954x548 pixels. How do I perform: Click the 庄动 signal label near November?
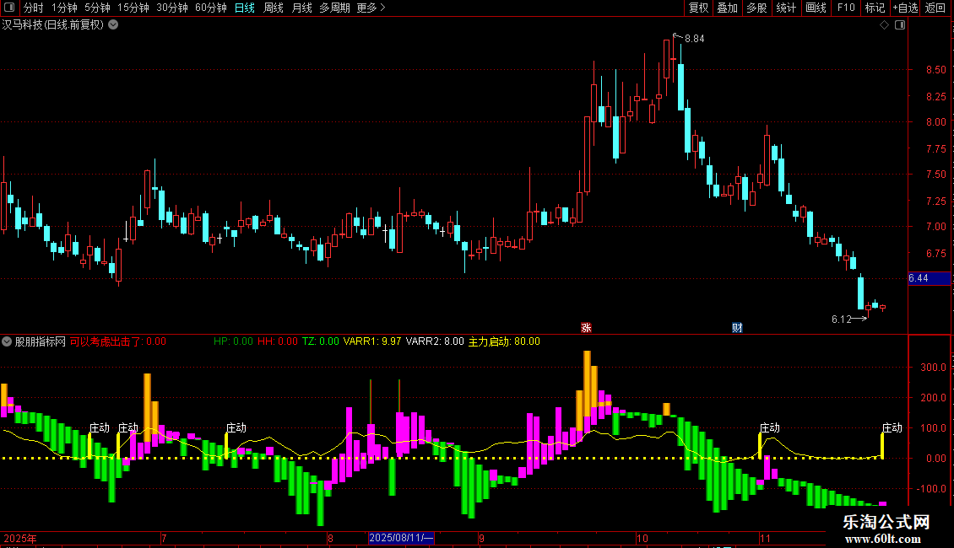point(770,427)
